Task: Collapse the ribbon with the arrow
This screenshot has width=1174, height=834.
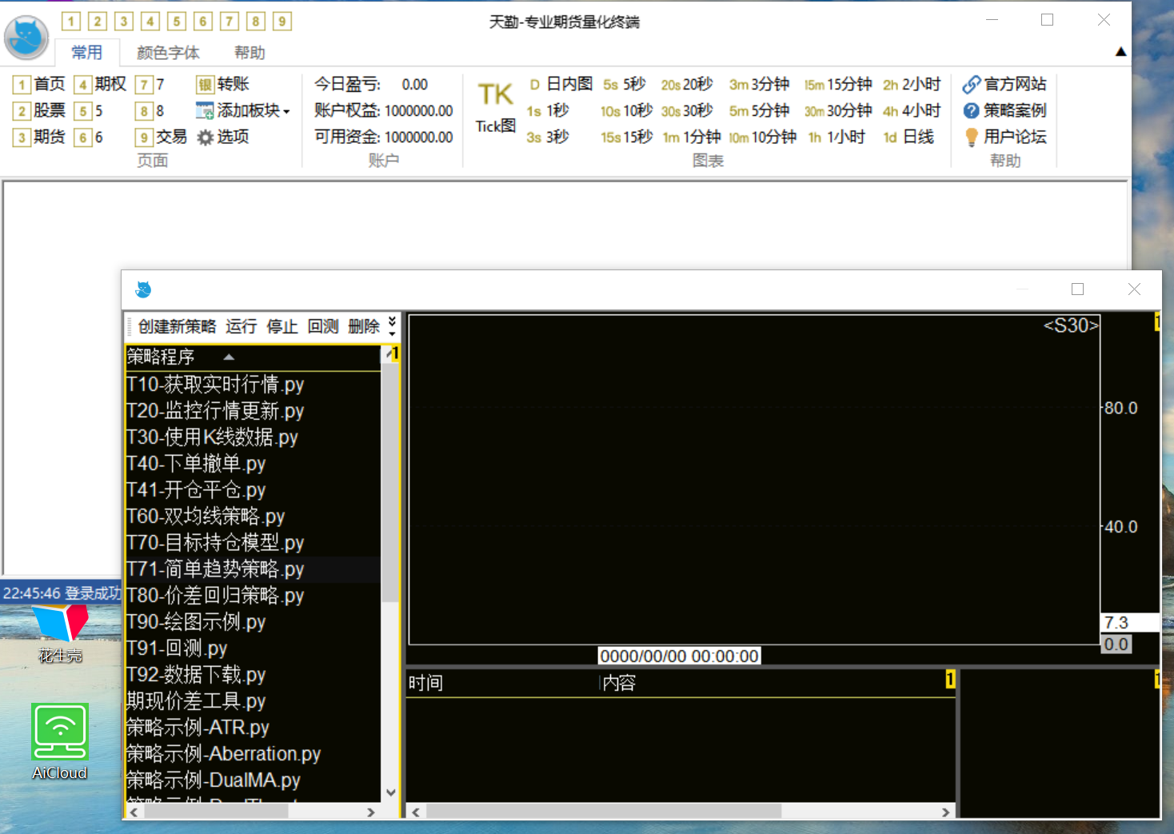Action: point(1120,52)
